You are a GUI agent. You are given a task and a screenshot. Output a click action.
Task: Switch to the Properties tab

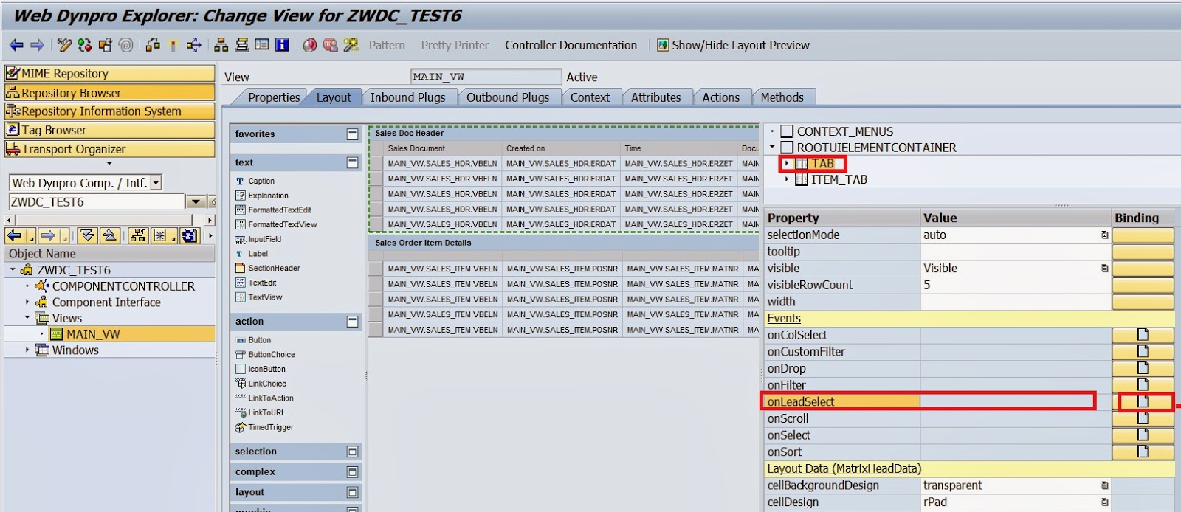tap(274, 97)
